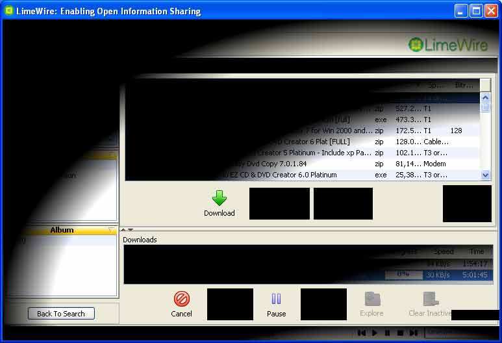502x343 pixels.
Task: Select the download with time 1:54:17
Action: click(x=308, y=264)
